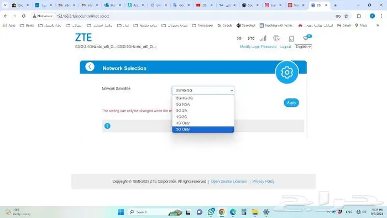Click the 5G network indicator
Screen dimensions: 387x218
pos(239,38)
